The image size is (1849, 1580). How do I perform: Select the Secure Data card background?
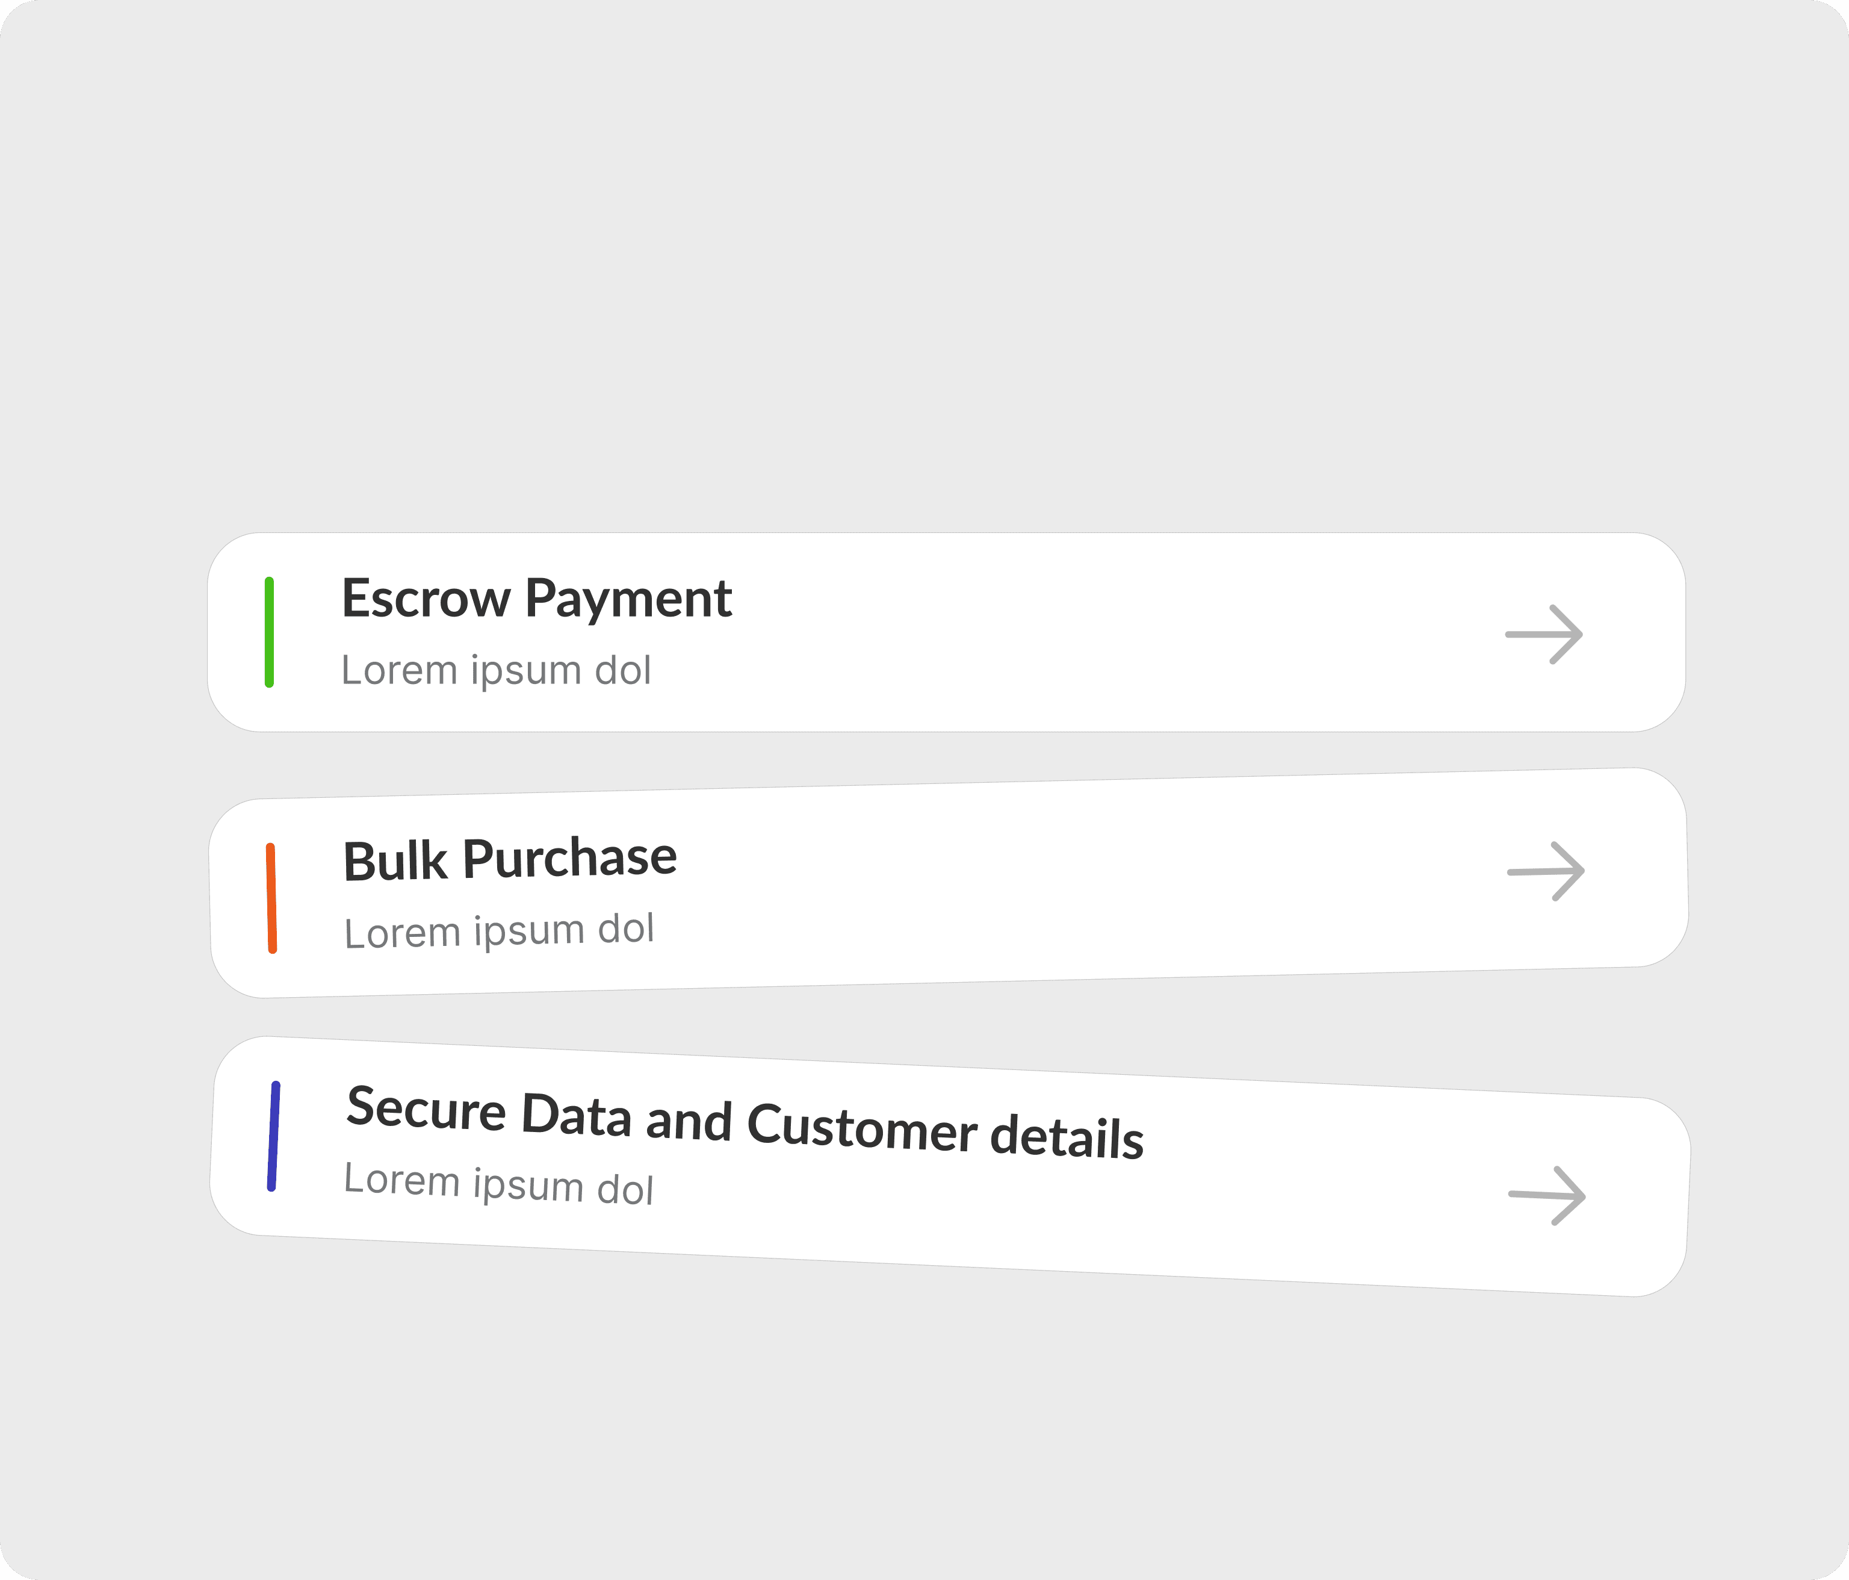(x=950, y=1166)
